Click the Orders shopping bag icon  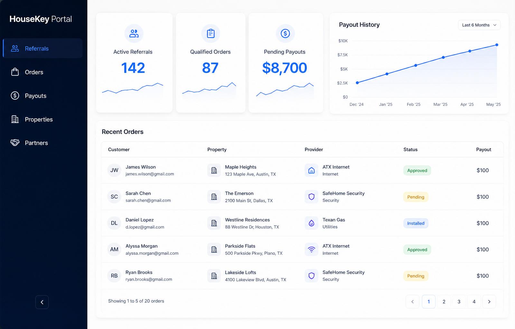pyautogui.click(x=15, y=72)
